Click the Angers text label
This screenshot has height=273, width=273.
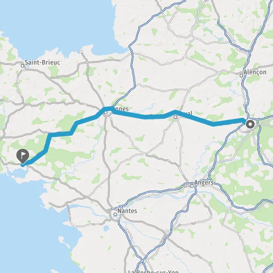204,183
